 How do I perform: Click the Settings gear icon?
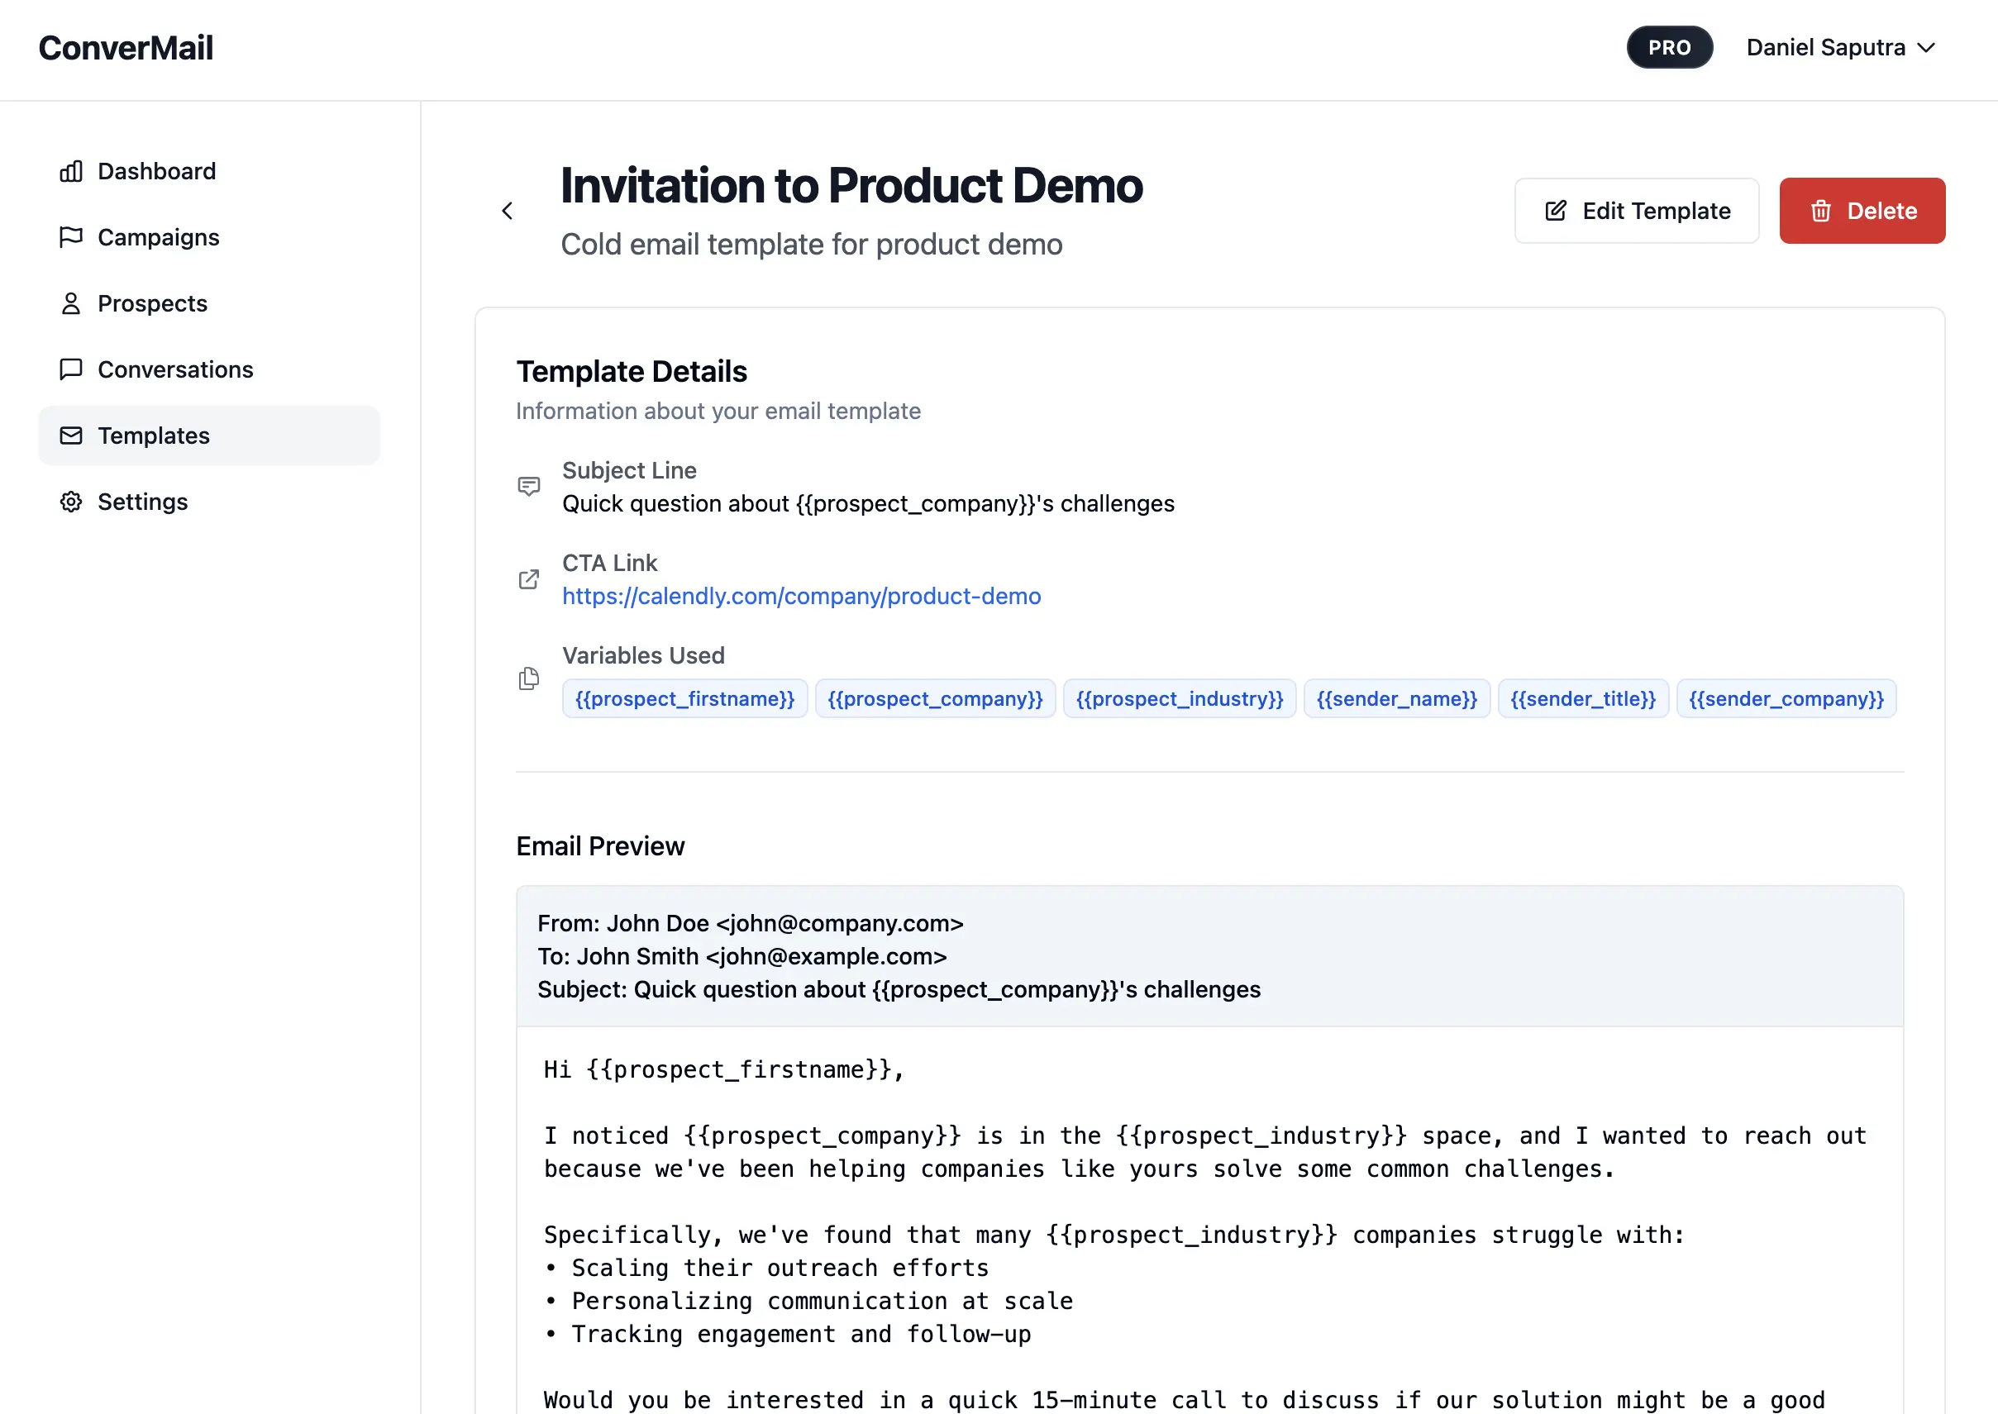[70, 502]
